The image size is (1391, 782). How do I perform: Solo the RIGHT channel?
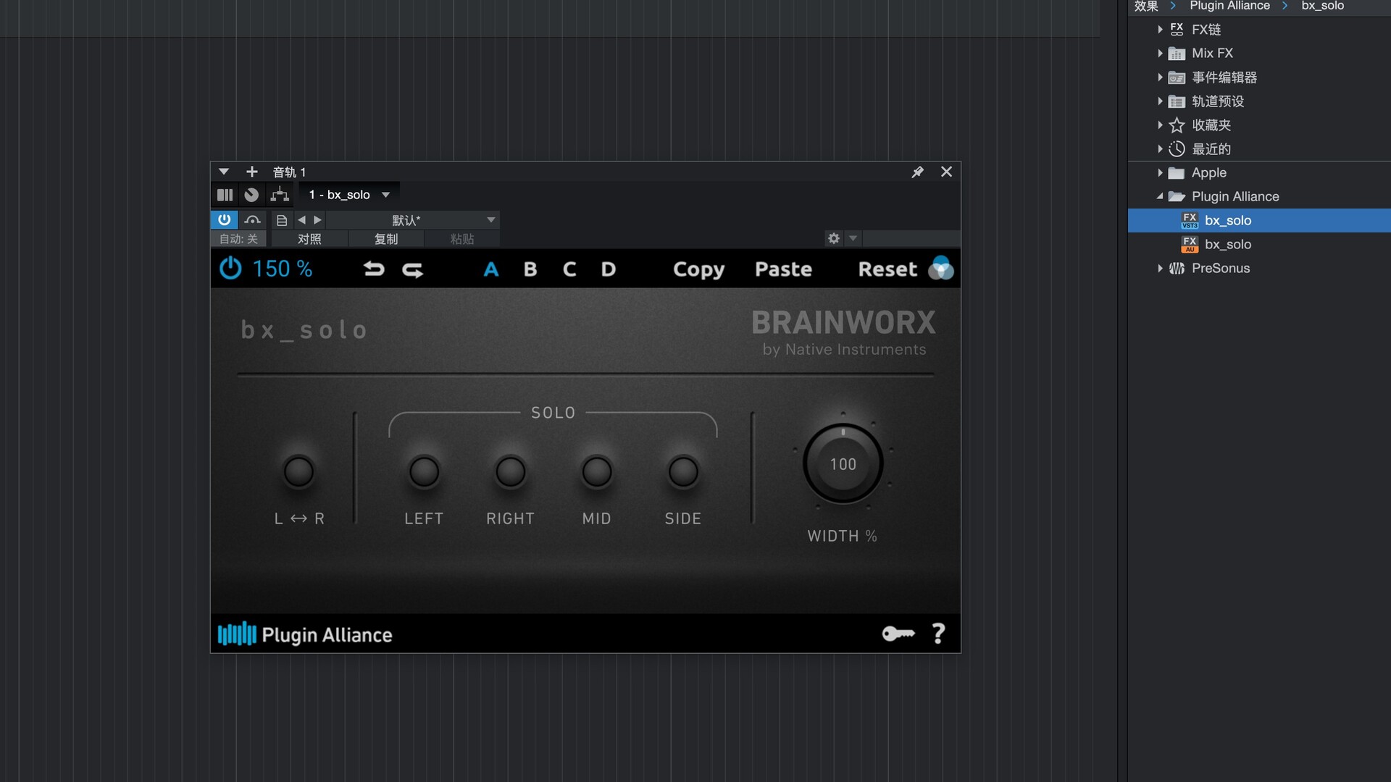click(510, 471)
